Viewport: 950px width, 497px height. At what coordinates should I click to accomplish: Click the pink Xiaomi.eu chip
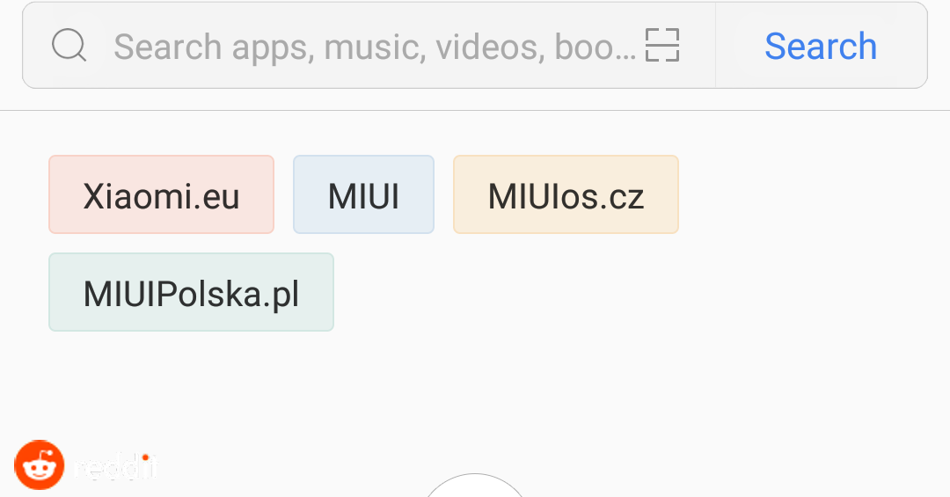[161, 195]
